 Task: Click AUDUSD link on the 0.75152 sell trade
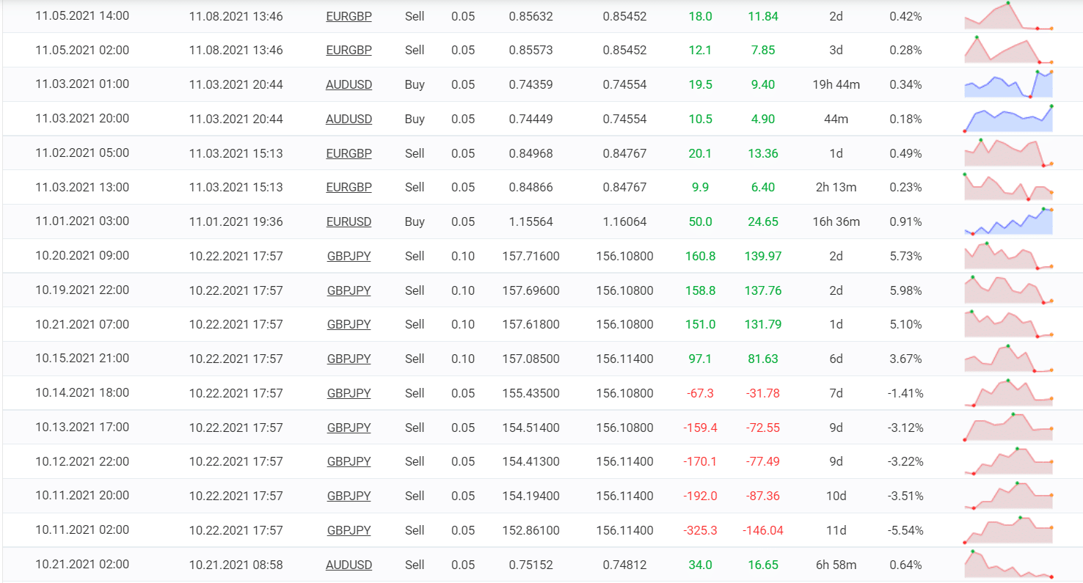click(349, 565)
